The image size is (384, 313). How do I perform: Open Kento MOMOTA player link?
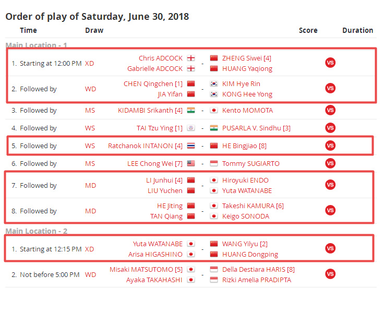[x=247, y=111]
